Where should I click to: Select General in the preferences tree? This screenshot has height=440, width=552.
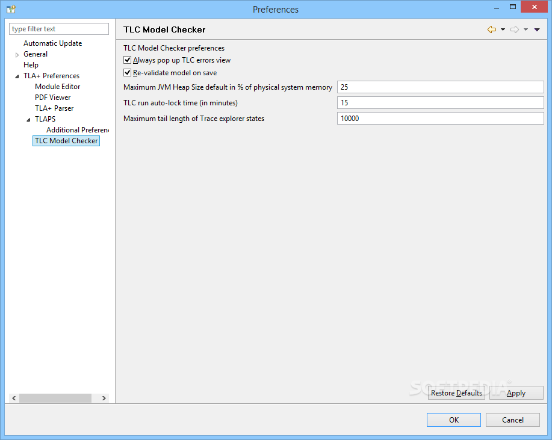(36, 54)
